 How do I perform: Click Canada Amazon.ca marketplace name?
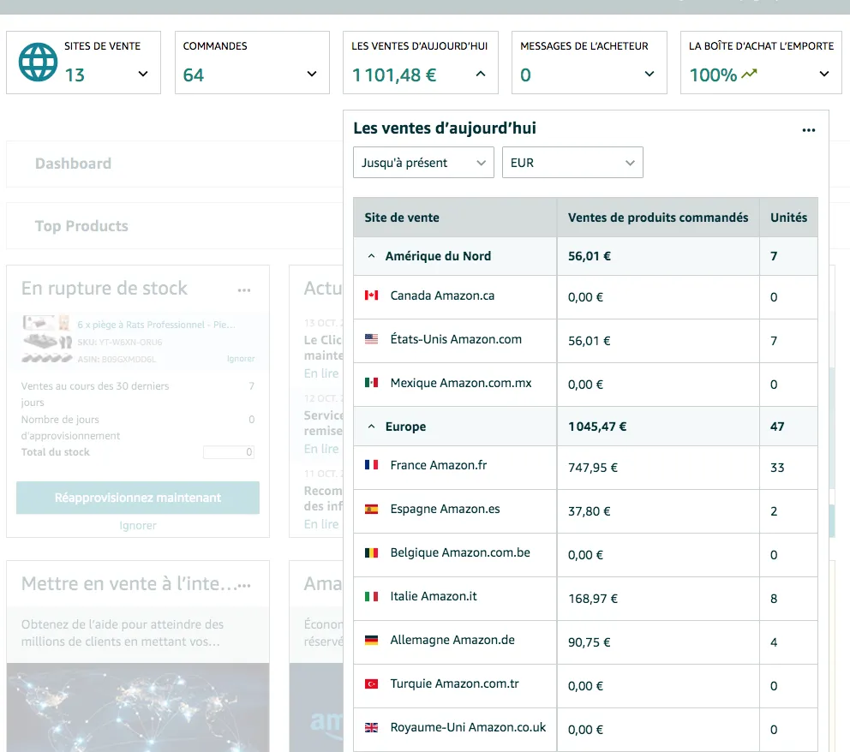point(442,295)
